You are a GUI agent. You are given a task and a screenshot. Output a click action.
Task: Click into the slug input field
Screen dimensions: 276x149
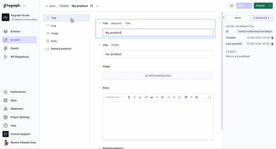tap(158, 54)
